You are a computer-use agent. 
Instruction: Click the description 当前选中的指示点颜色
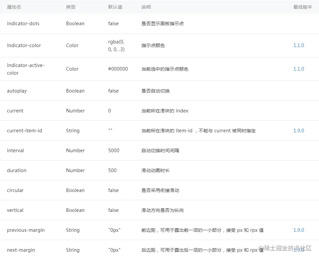[x=165, y=69]
